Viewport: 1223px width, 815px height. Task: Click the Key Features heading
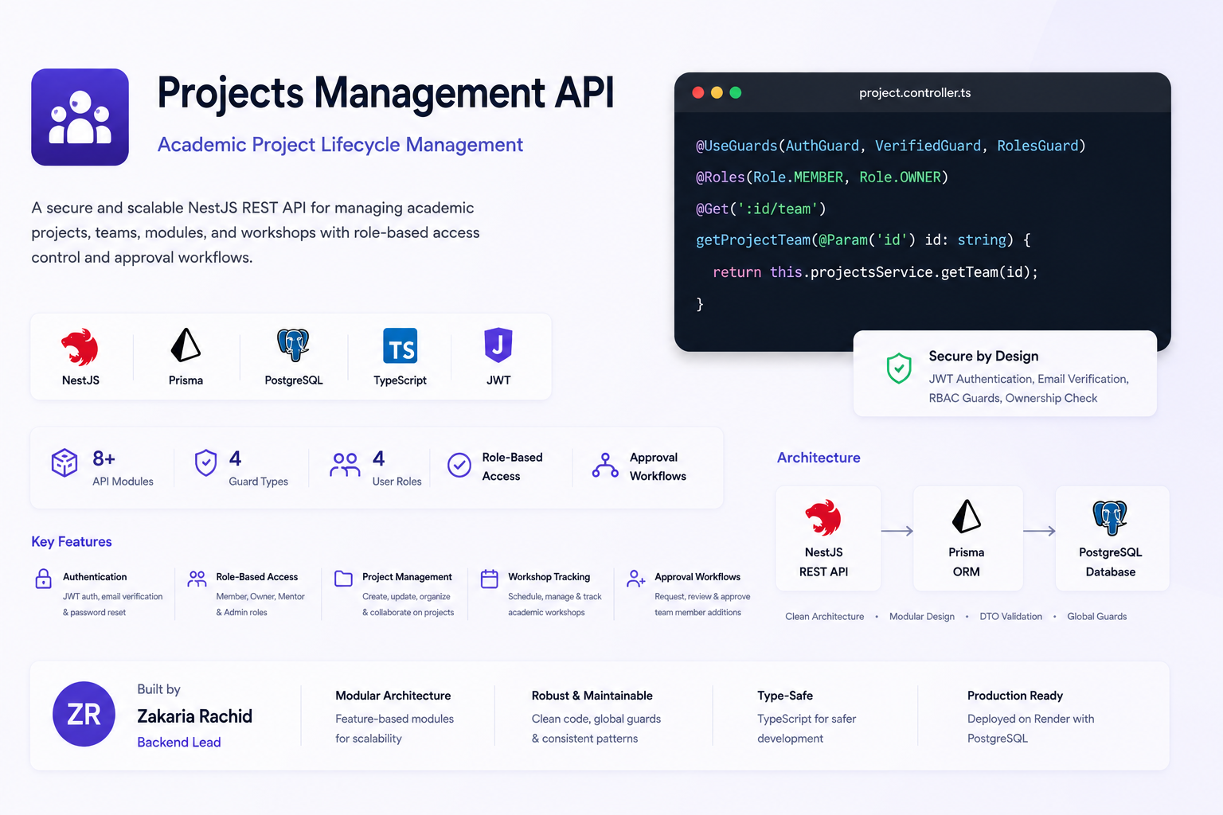tap(72, 542)
